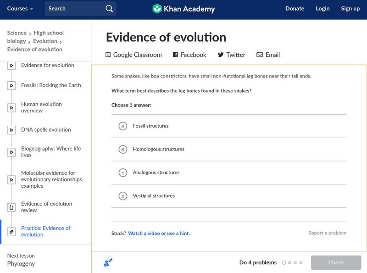The image size is (367, 273).
Task: Click the search magnifier icon
Action: pyautogui.click(x=109, y=8)
